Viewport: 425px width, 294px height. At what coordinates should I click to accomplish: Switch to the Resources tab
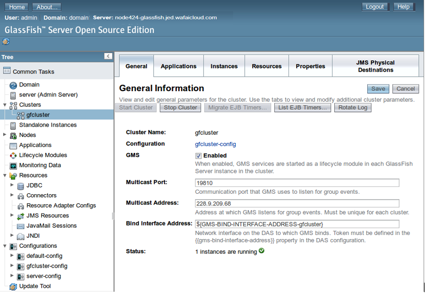(267, 66)
